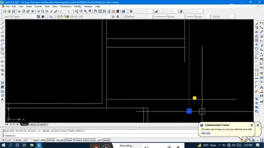Screen dimensions: 264x148
Task: Click the Command line input area
Action: [x=101, y=136]
